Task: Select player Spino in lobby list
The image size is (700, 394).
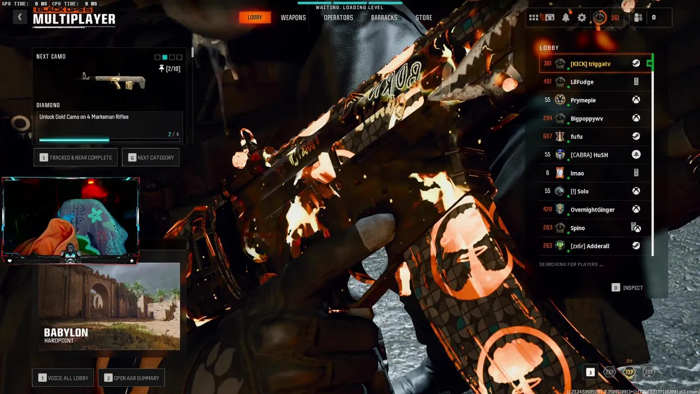Action: pyautogui.click(x=596, y=228)
